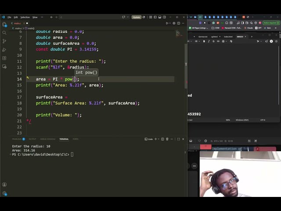Viewport: 281px width, 211px height.
Task: Click the Update button in title bar
Action: tap(137, 17)
